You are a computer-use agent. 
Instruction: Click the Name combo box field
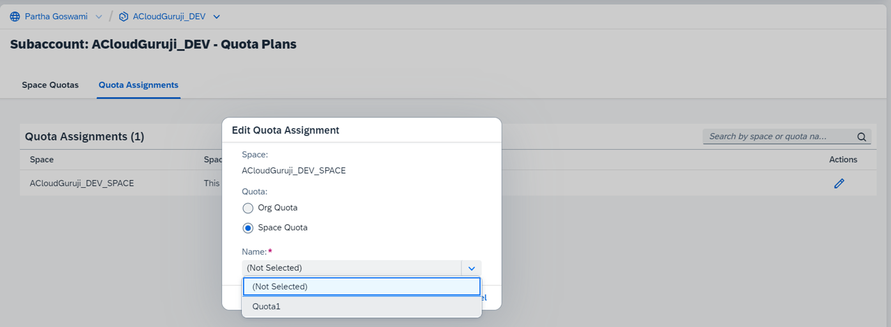(x=351, y=268)
